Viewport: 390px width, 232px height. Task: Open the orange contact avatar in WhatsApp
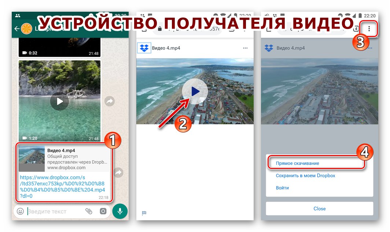pos(26,29)
